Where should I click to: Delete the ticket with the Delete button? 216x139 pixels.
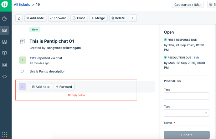point(118,18)
